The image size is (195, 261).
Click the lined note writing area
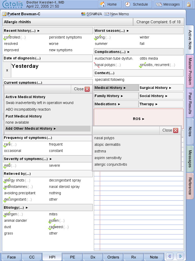click(x=139, y=211)
